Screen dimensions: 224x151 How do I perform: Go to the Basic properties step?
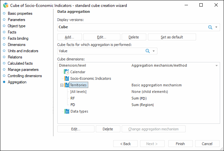(20, 13)
